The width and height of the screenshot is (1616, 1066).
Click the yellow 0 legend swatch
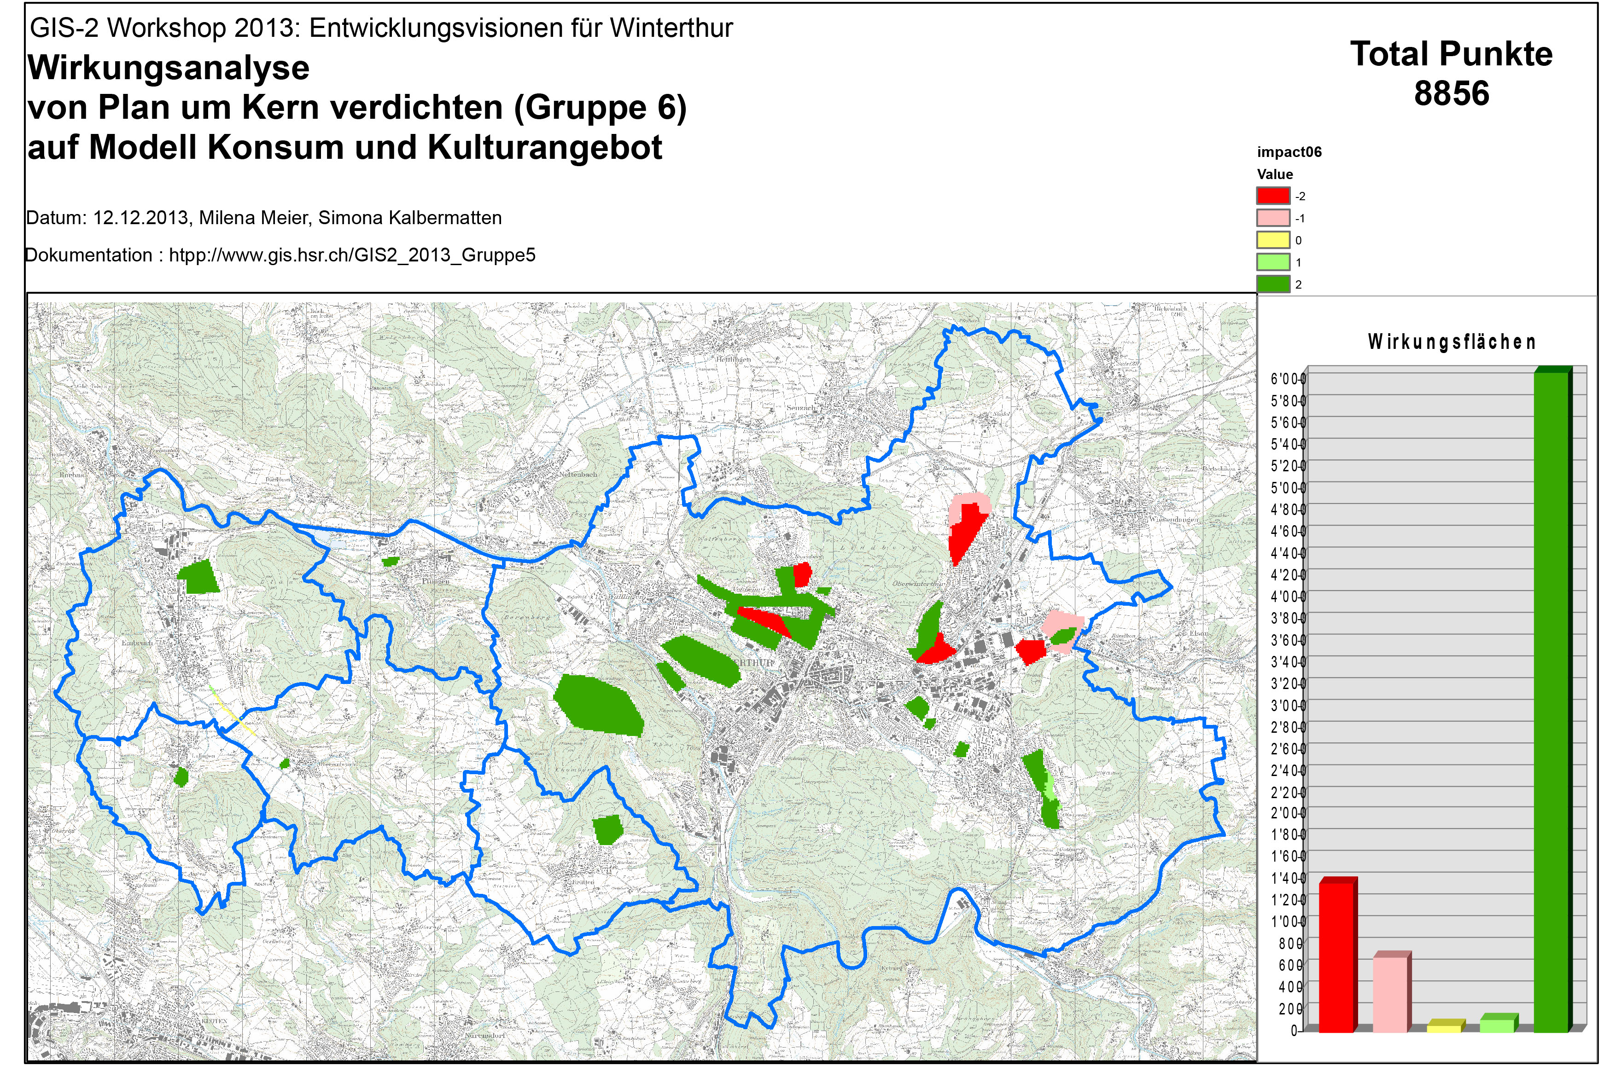click(x=1272, y=240)
